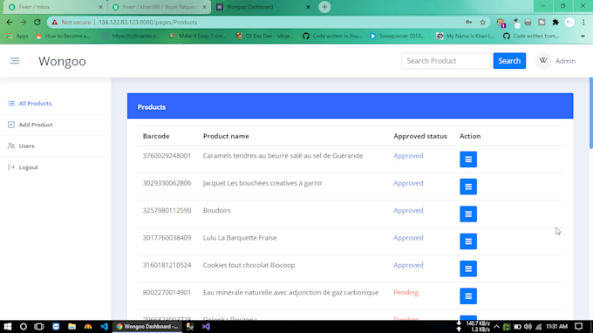Switch to the Fiverr / Inbox tab
The image size is (593, 333).
click(x=56, y=7)
